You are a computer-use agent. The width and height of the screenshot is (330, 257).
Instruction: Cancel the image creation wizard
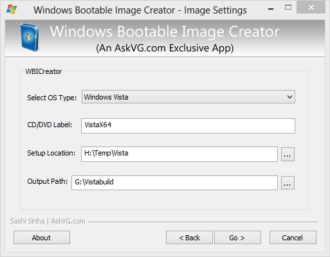coord(293,238)
